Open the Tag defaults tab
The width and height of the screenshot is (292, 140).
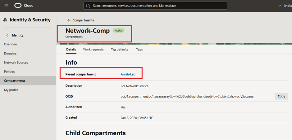click(119, 50)
